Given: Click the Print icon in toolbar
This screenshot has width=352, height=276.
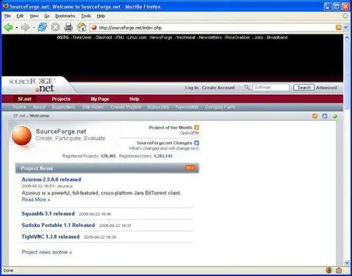Looking at the screenshot, I should pyautogui.click(x=68, y=28).
